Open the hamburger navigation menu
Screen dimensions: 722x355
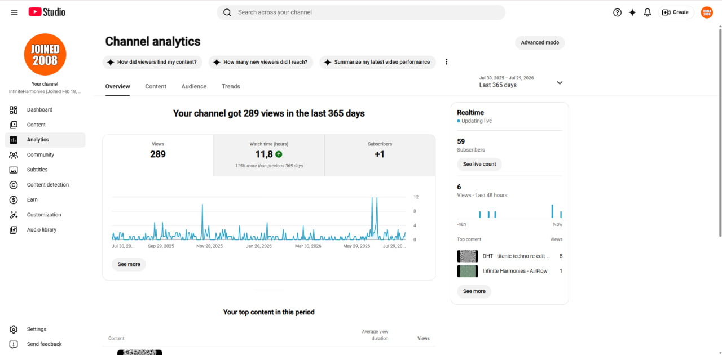[14, 12]
